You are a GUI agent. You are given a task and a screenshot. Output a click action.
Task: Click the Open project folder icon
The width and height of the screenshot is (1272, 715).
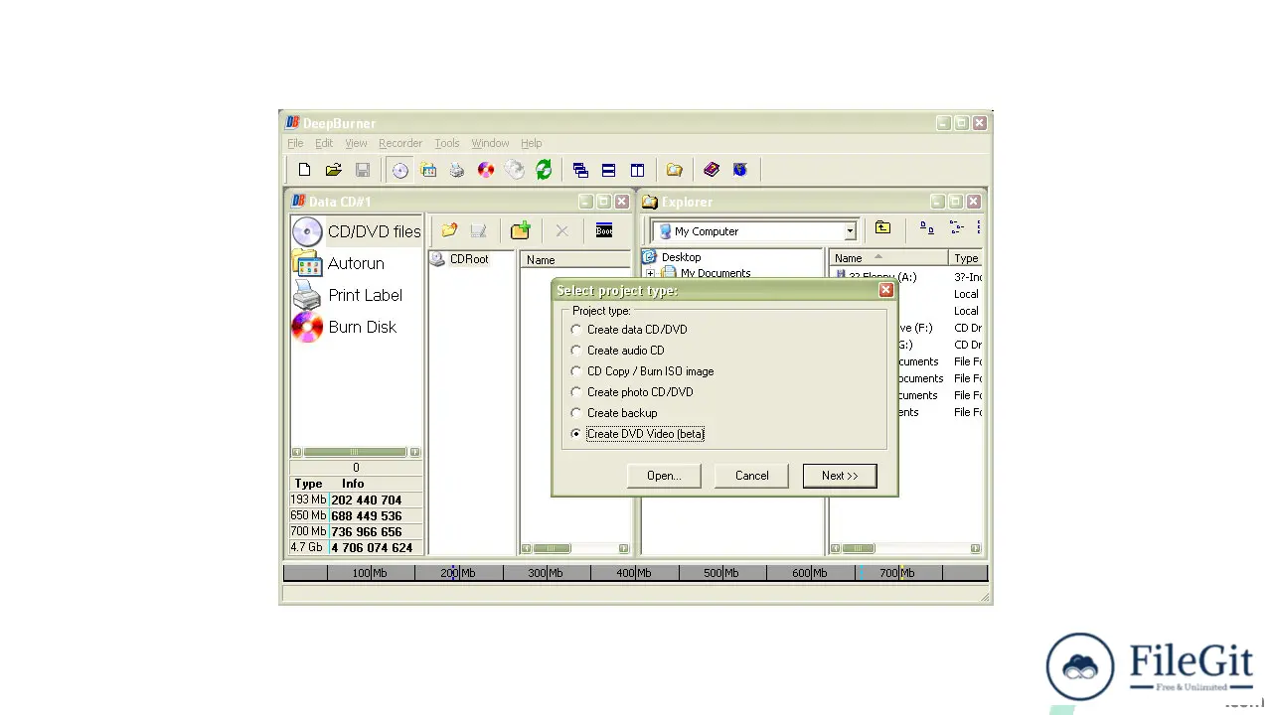click(334, 170)
